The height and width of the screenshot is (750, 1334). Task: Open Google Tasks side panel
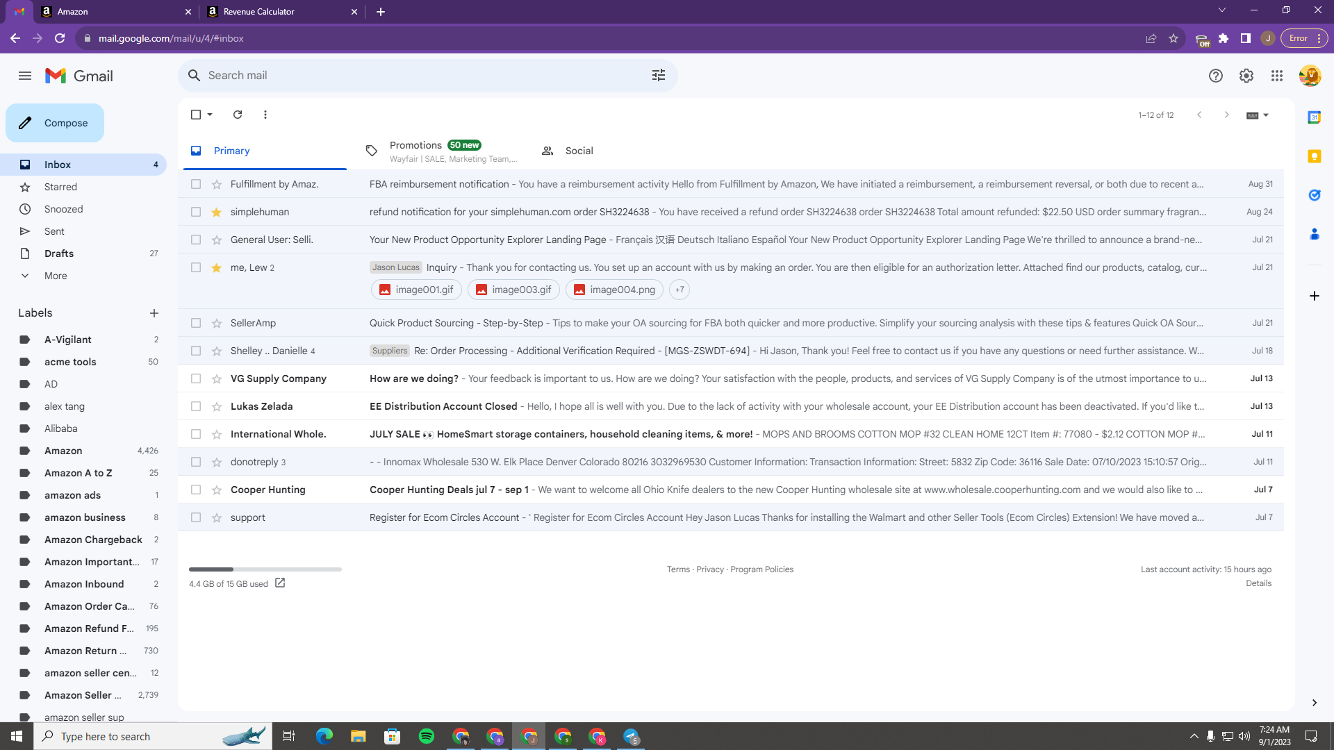(1314, 195)
